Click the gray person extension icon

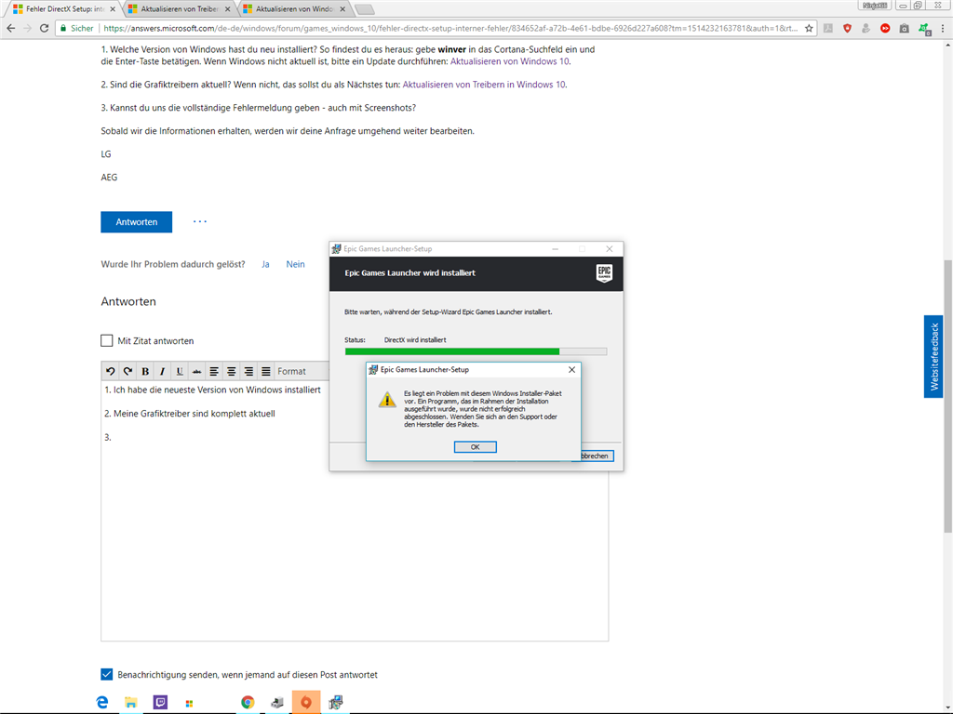pos(866,28)
